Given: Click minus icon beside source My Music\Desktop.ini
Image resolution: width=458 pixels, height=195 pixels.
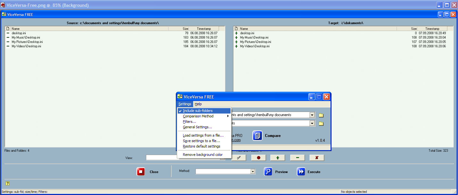Looking at the screenshot, I should [x=8, y=38].
